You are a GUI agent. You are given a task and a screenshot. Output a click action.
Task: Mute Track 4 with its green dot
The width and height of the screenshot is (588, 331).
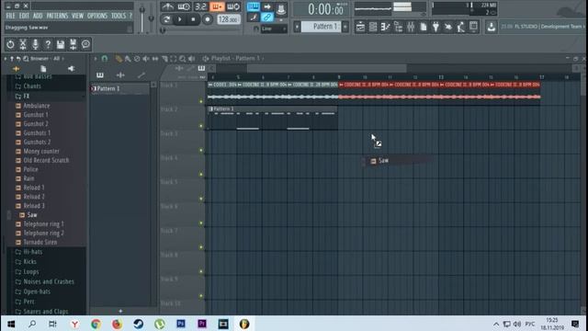[201, 174]
